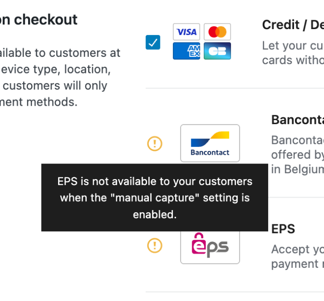Click the Bancontact payment method title
Viewport: 324px width, 301px height.
coord(297,120)
